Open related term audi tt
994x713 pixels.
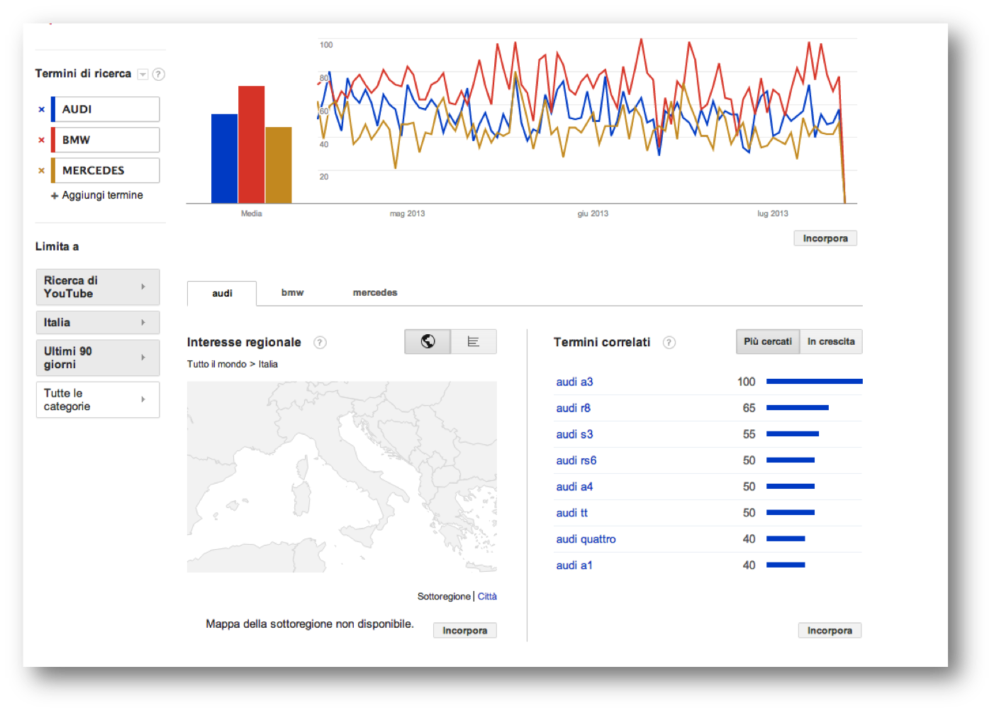(x=571, y=513)
